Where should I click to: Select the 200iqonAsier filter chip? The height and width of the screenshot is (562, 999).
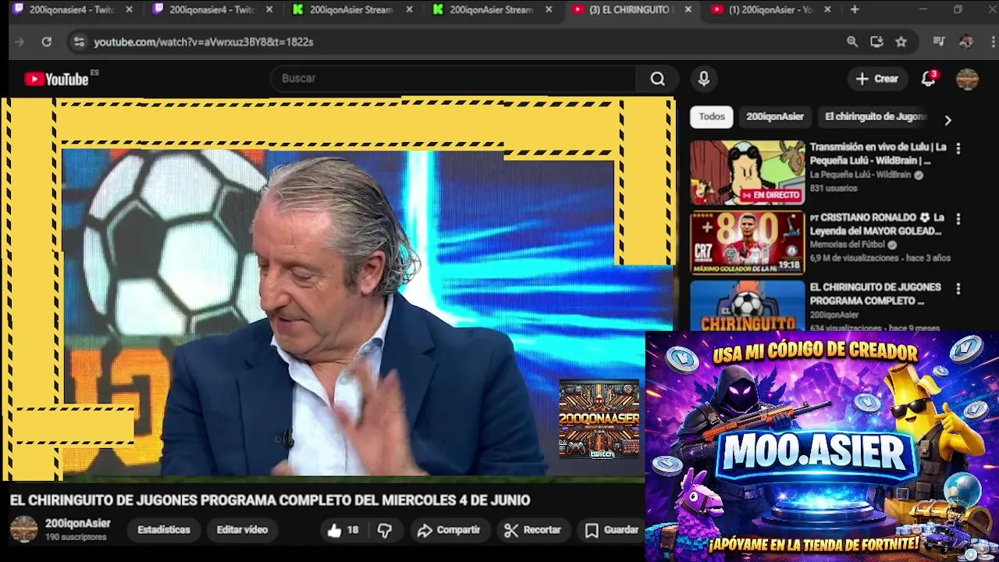click(x=774, y=117)
